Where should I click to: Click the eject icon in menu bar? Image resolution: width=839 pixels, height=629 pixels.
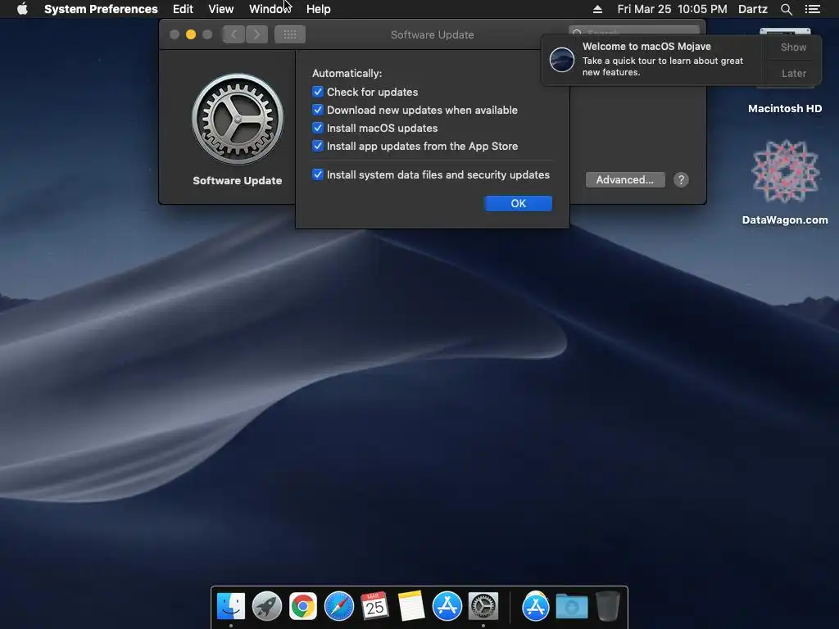pyautogui.click(x=597, y=9)
